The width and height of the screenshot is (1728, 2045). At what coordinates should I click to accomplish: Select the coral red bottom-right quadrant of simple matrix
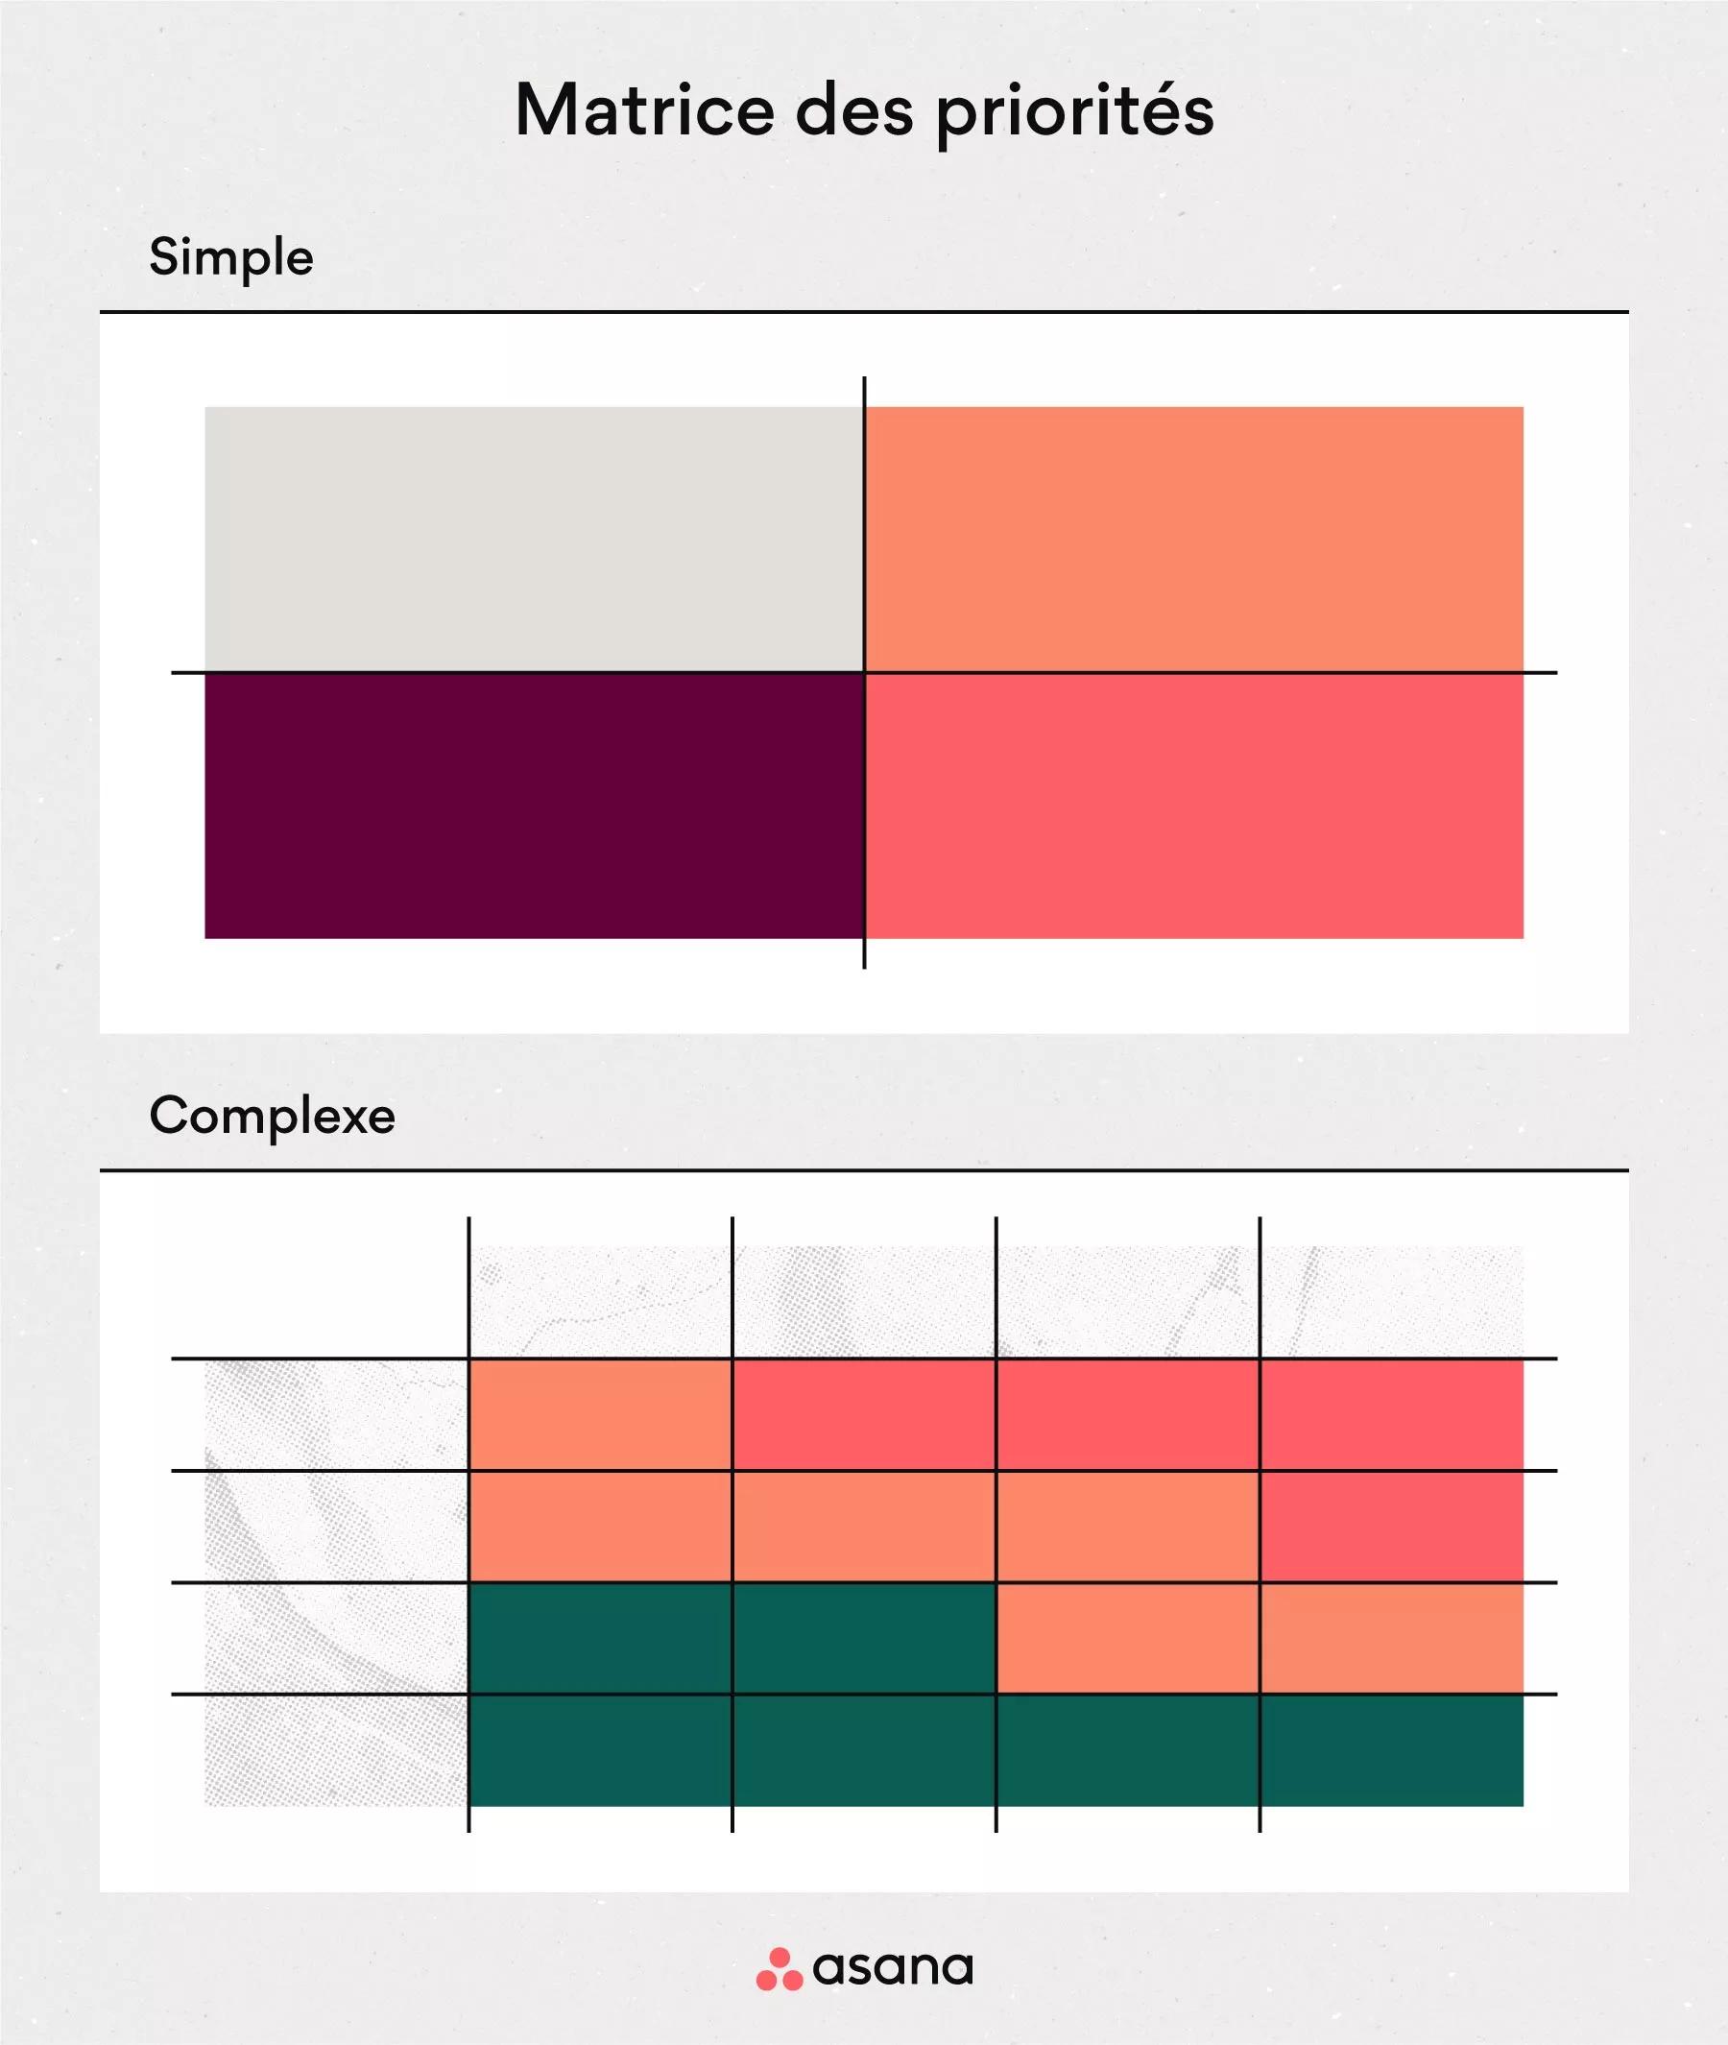coord(1194,806)
